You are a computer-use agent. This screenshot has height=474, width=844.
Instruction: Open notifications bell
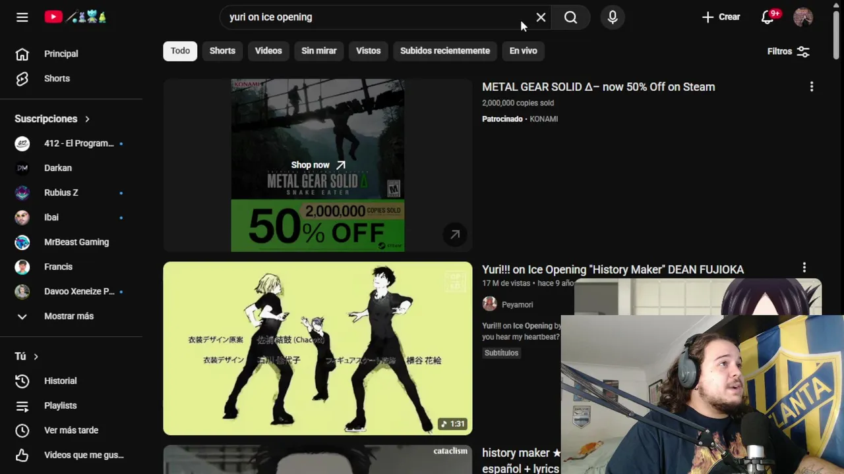[x=768, y=17]
